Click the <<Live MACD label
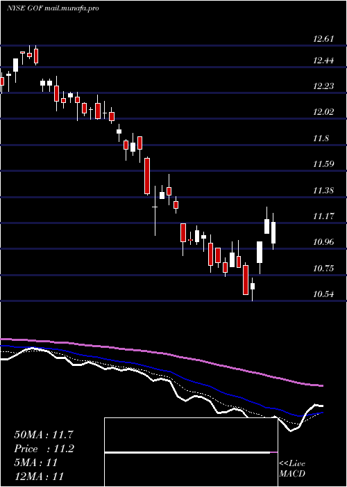This screenshot has width=347, height=487. 292,468
